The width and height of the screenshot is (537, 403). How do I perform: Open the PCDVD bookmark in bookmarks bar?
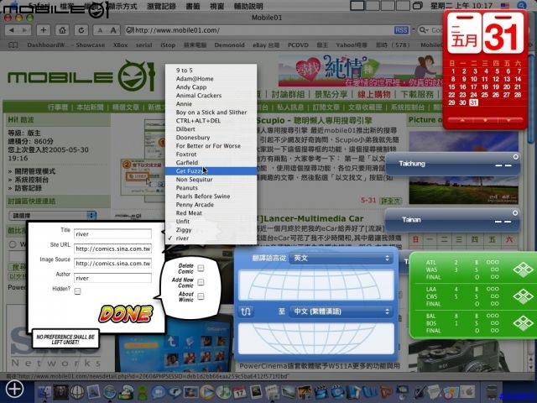click(298, 44)
